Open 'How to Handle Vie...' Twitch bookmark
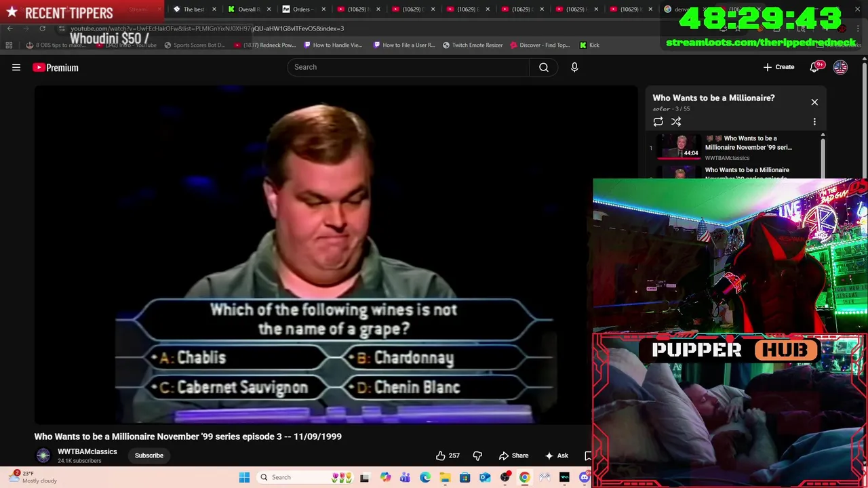 point(333,45)
